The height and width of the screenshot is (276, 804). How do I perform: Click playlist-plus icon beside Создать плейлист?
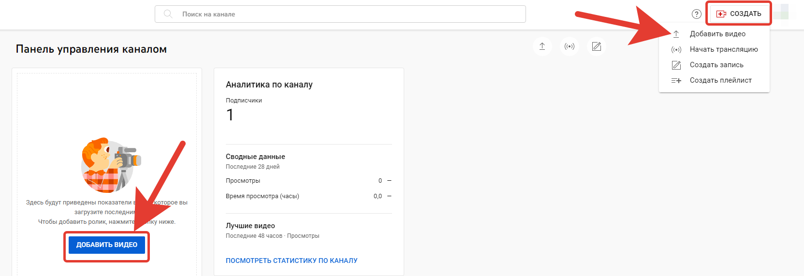[x=676, y=80]
